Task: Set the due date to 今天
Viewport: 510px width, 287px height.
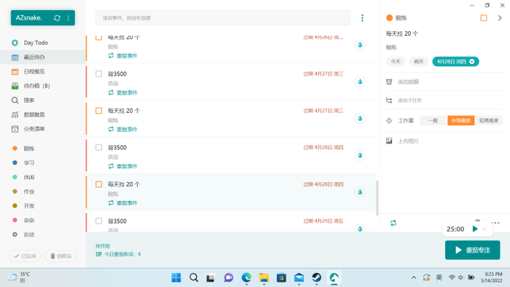Action: point(396,61)
